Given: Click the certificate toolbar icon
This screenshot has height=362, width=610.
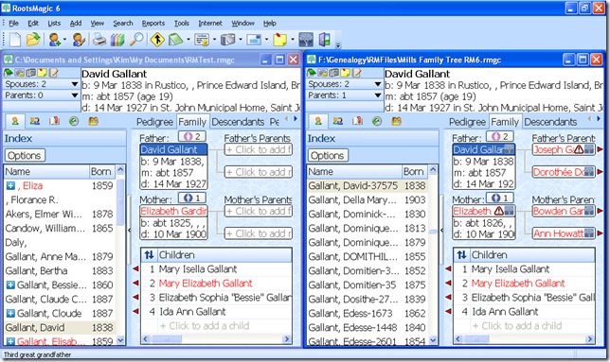Looking at the screenshot, I should pos(202,39).
